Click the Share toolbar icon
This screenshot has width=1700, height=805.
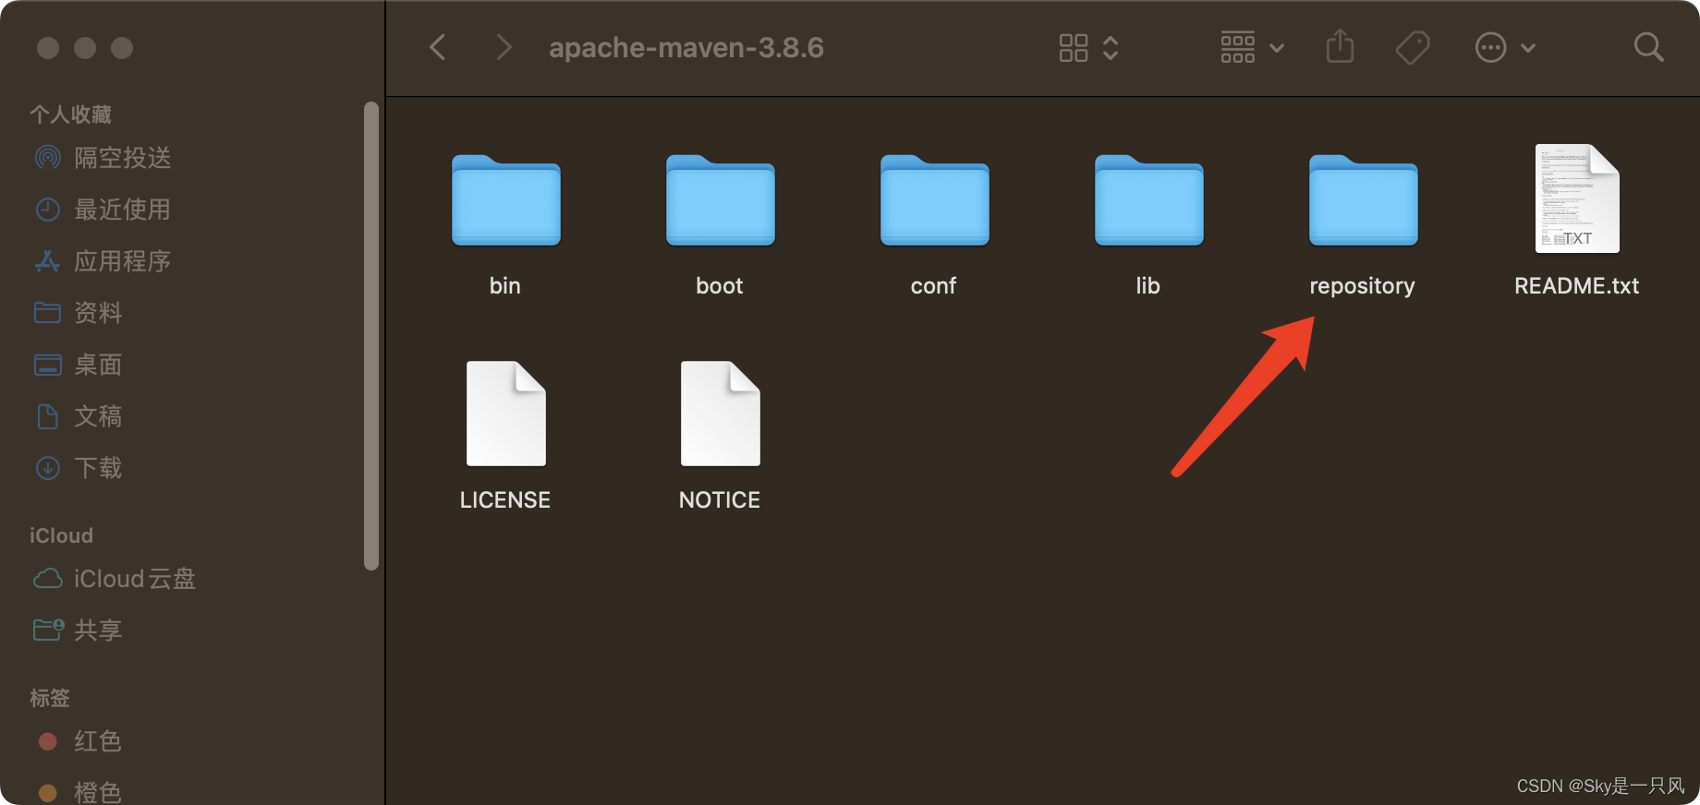[x=1340, y=46]
